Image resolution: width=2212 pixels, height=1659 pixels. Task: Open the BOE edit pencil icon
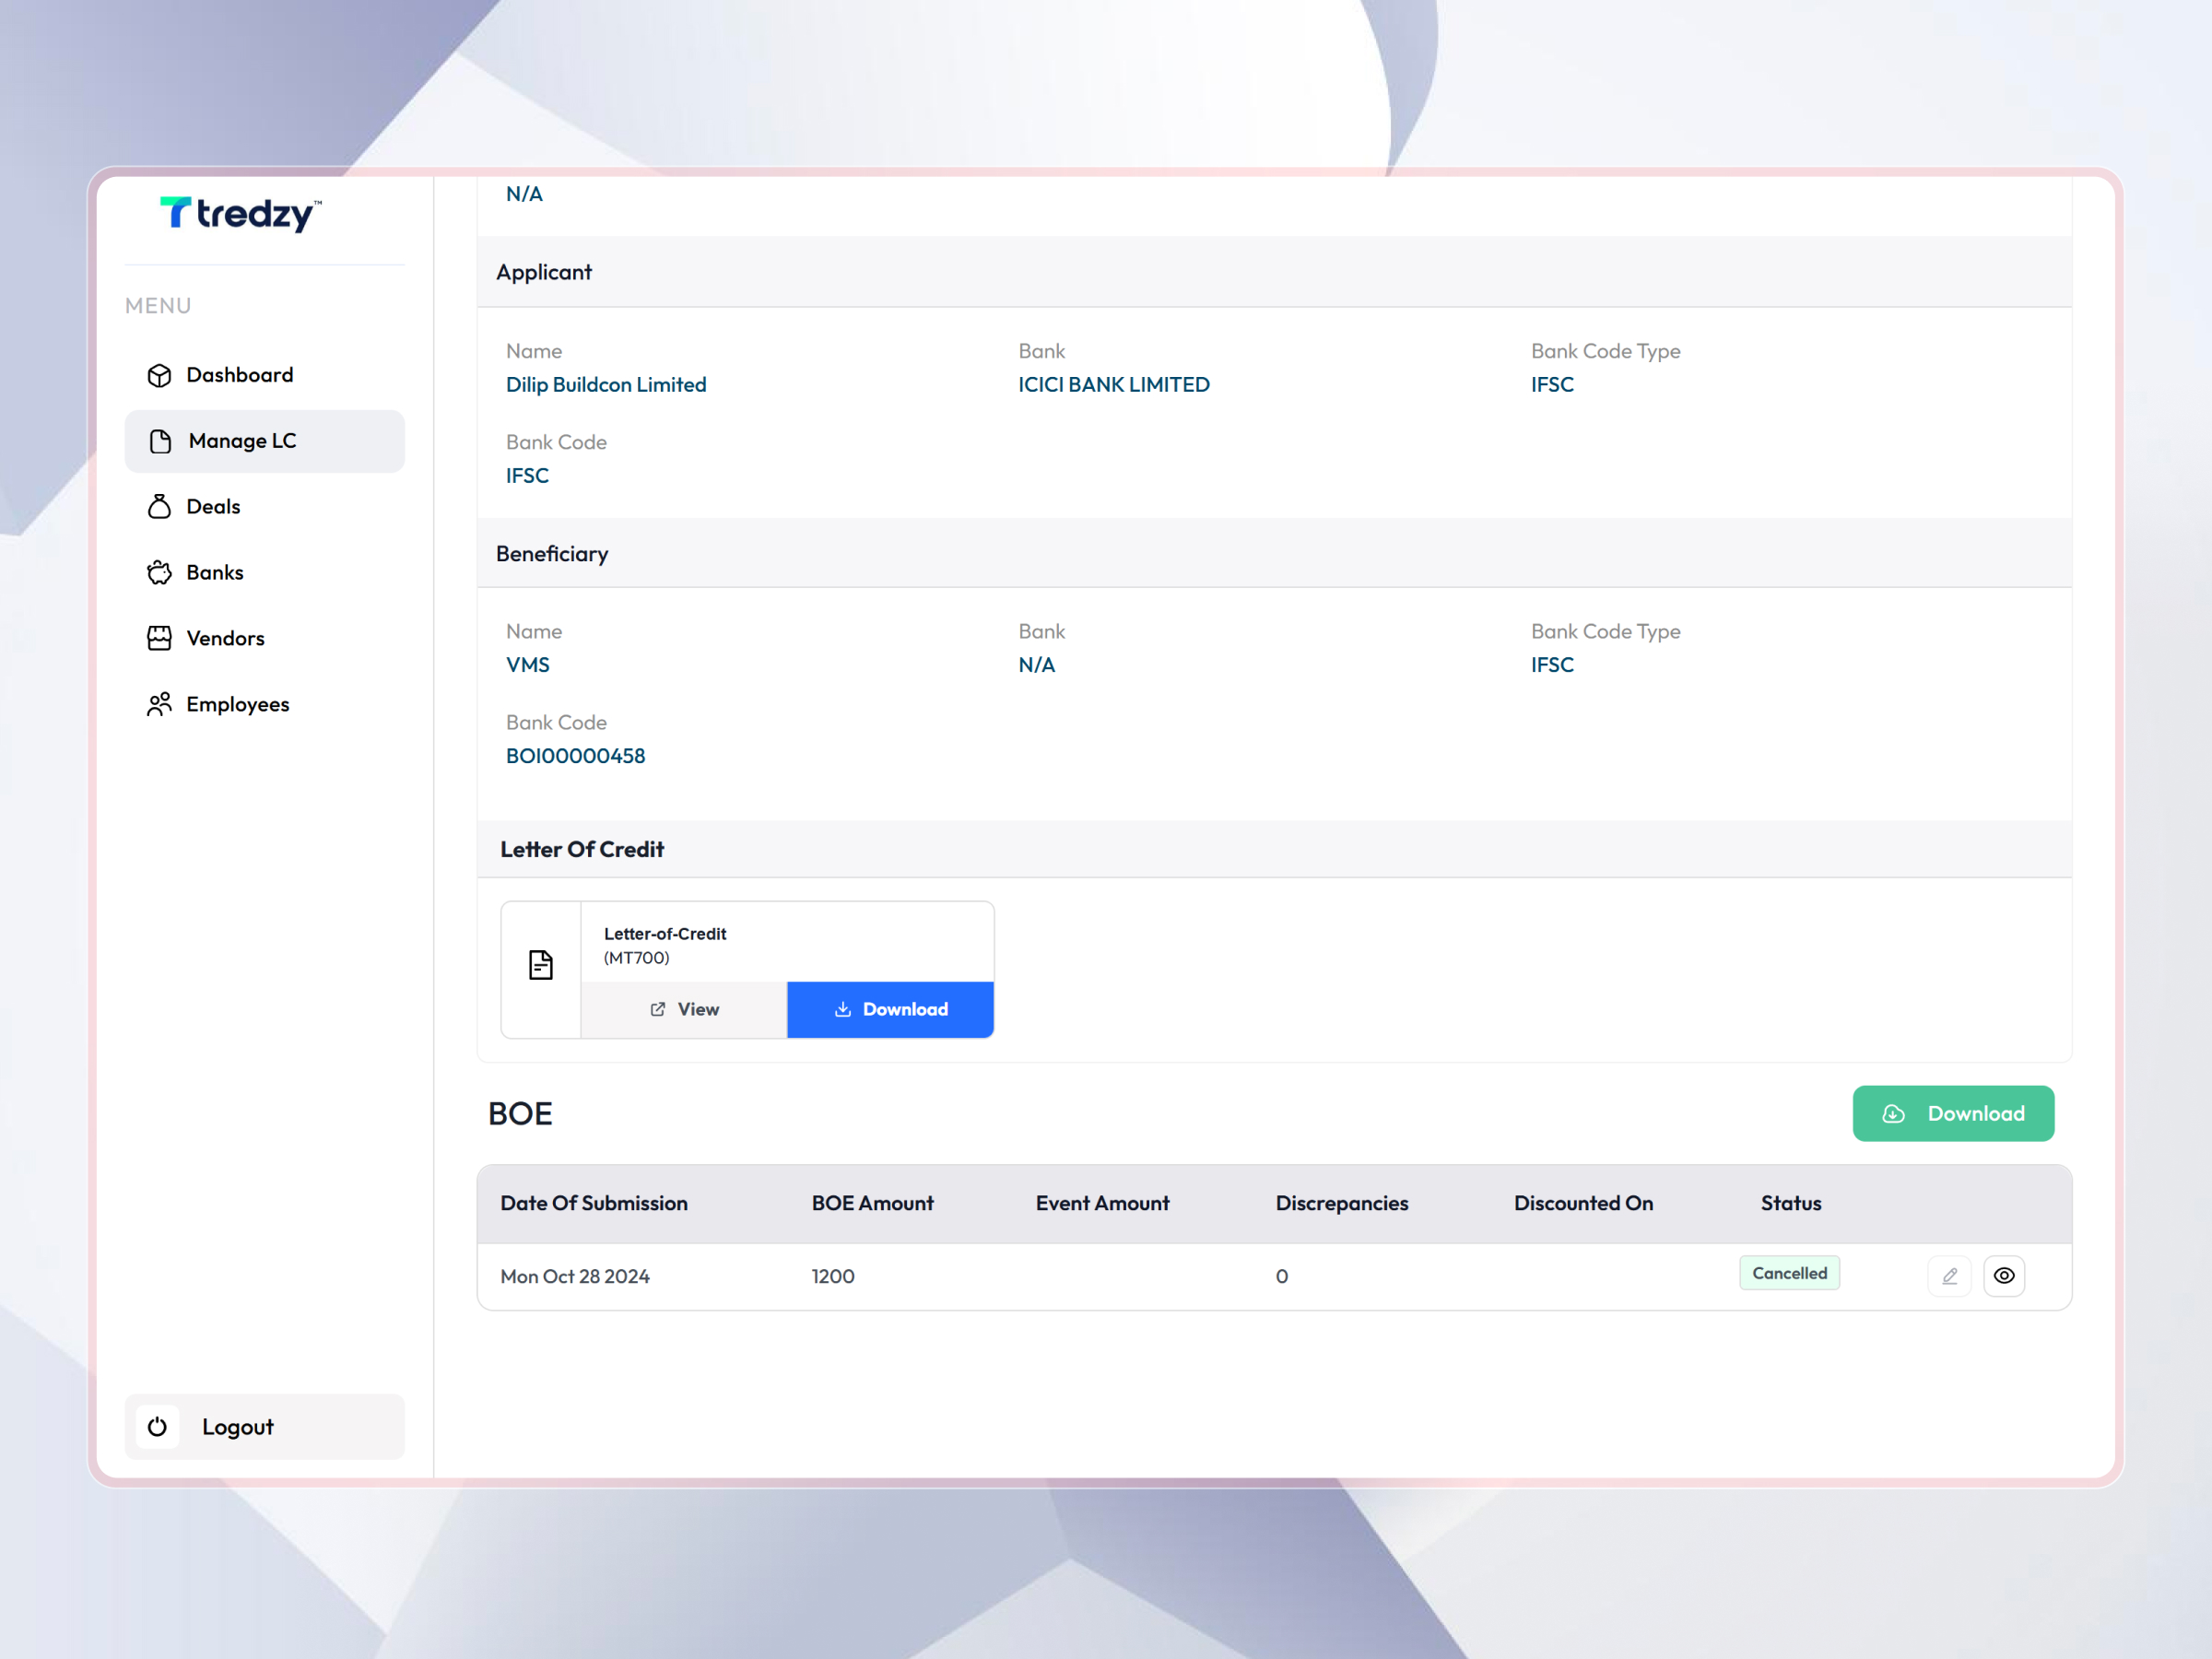(1948, 1275)
